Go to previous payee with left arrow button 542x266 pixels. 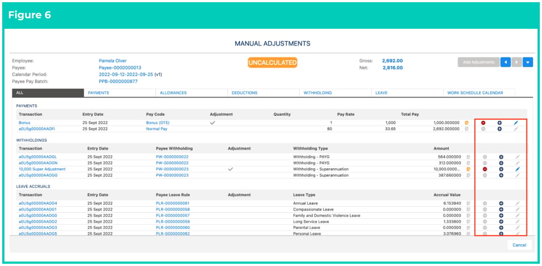505,62
